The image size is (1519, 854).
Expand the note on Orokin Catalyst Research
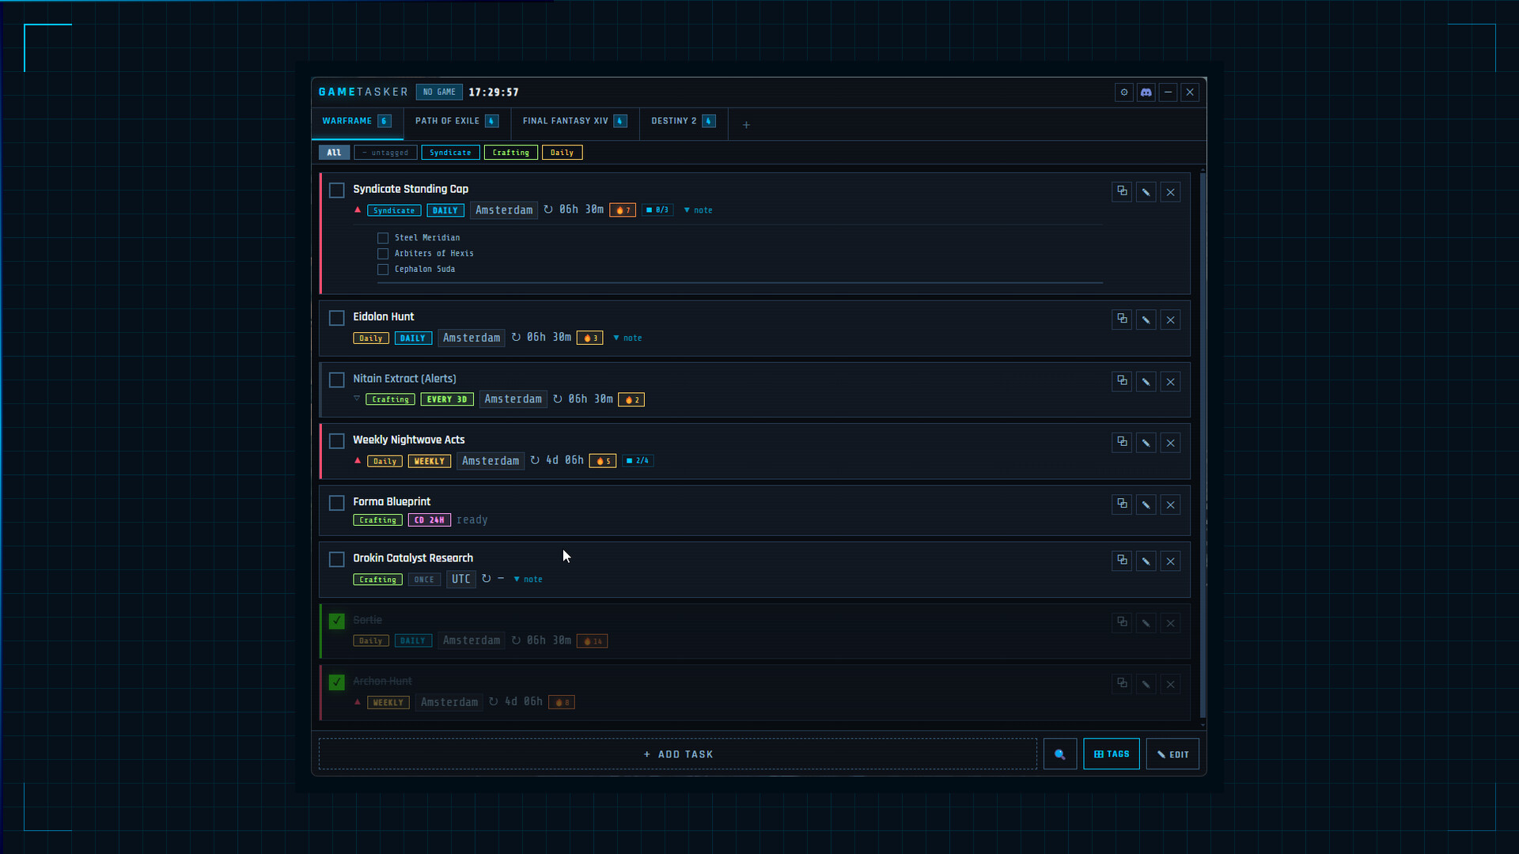point(528,580)
